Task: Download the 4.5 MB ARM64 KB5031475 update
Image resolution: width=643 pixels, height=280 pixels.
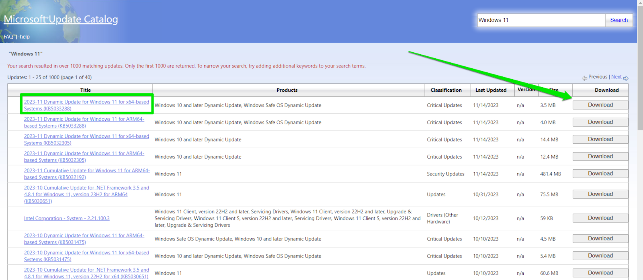Action: [x=600, y=239]
